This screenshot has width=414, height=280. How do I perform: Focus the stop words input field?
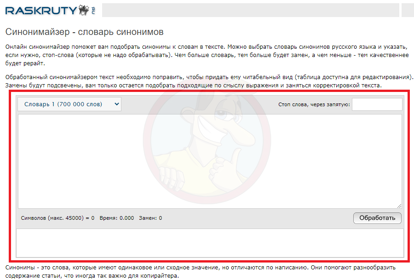[x=377, y=104]
